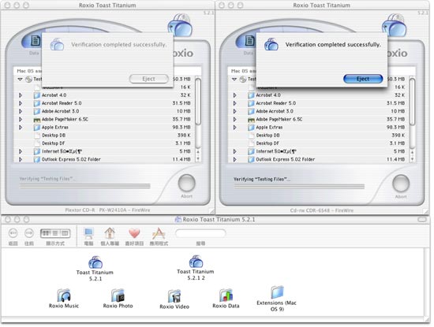Select Desktop DF file in right window
The image size is (434, 327).
tap(268, 143)
